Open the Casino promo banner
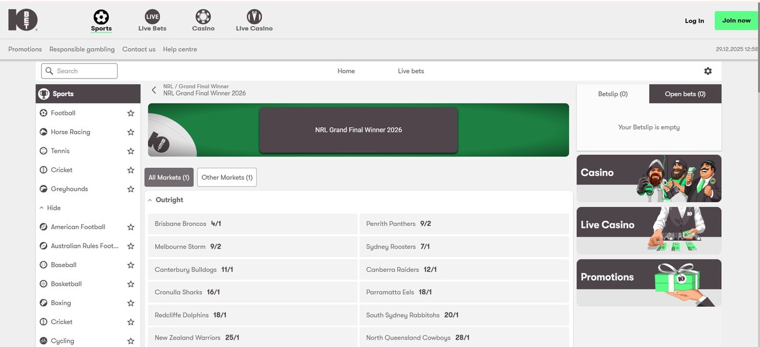 [649, 178]
